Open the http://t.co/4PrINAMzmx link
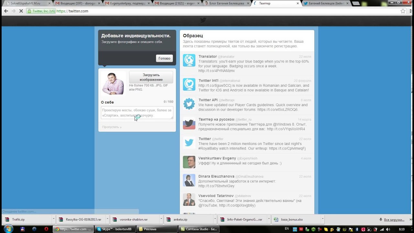Viewport: 414px width, 233px height. [217, 71]
